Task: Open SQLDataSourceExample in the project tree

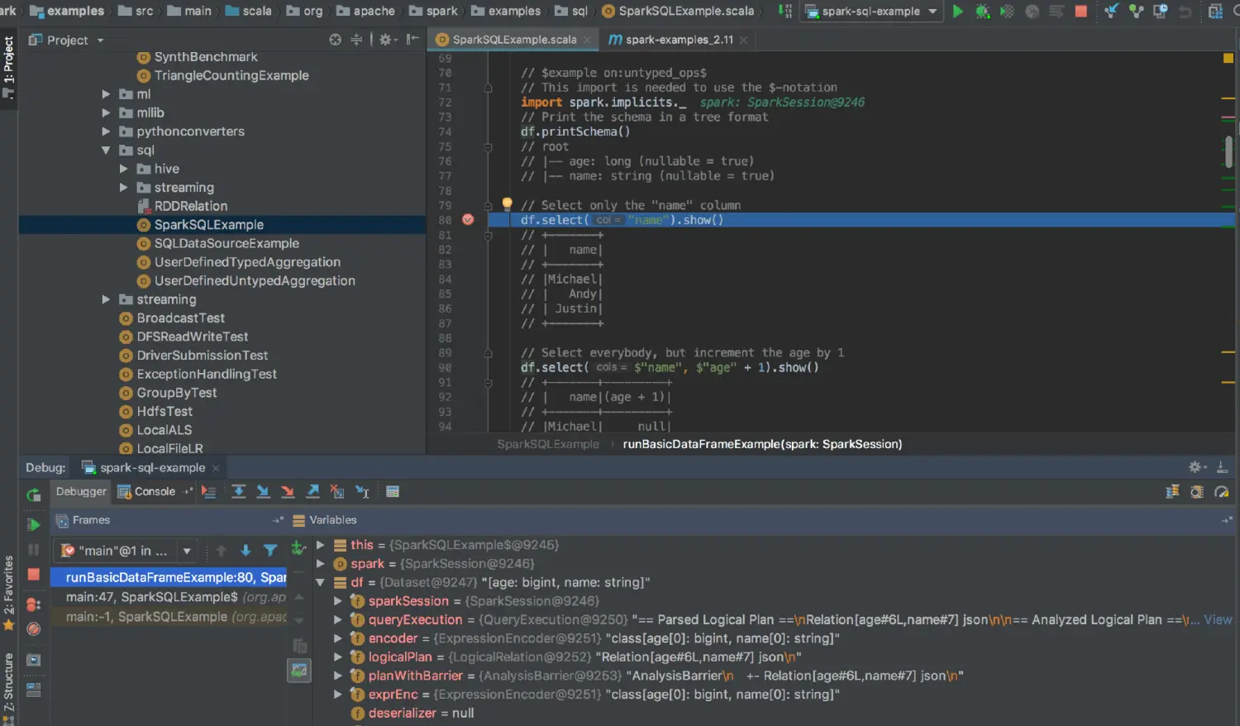Action: pos(227,244)
